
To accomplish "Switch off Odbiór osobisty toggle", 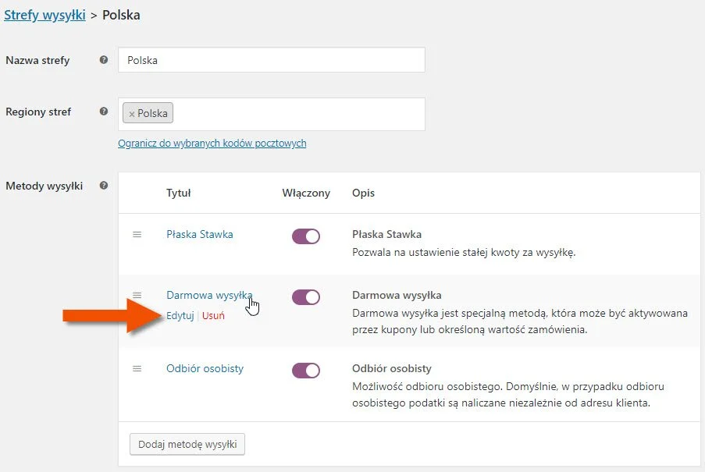I will click(306, 371).
